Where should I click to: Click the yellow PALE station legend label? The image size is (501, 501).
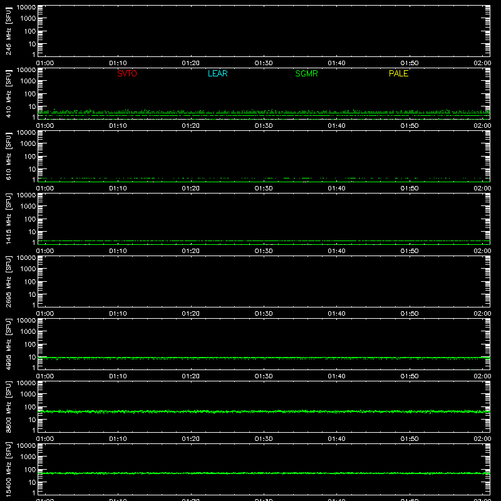(x=398, y=73)
